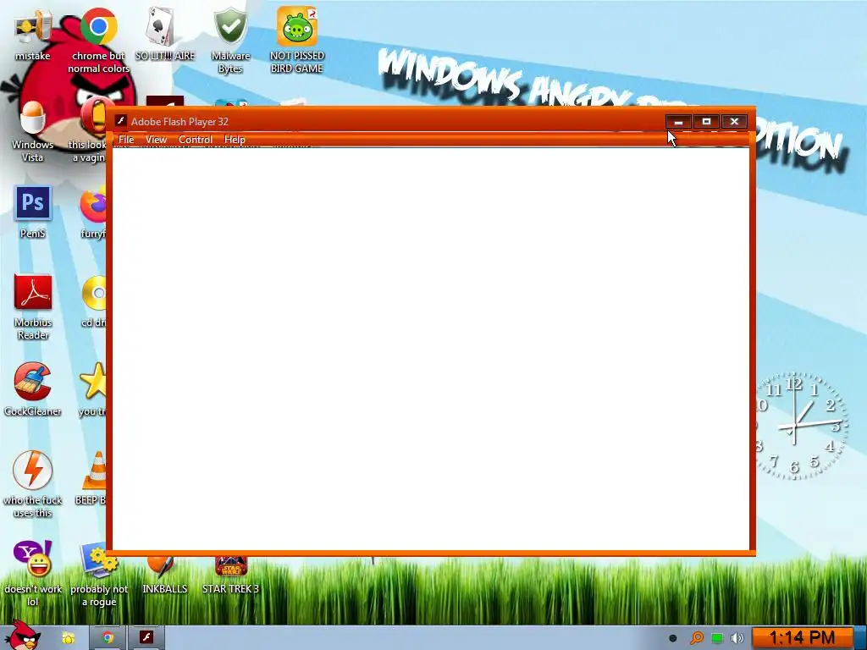Close the Adobe Flash Player window
Image resolution: width=867 pixels, height=650 pixels.
(734, 122)
